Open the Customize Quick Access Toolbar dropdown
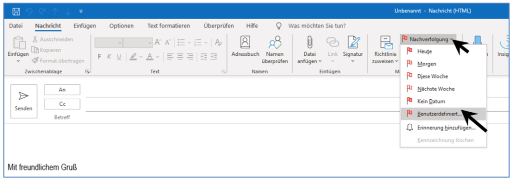Viewport: 512px width, 180px height. pyautogui.click(x=80, y=11)
